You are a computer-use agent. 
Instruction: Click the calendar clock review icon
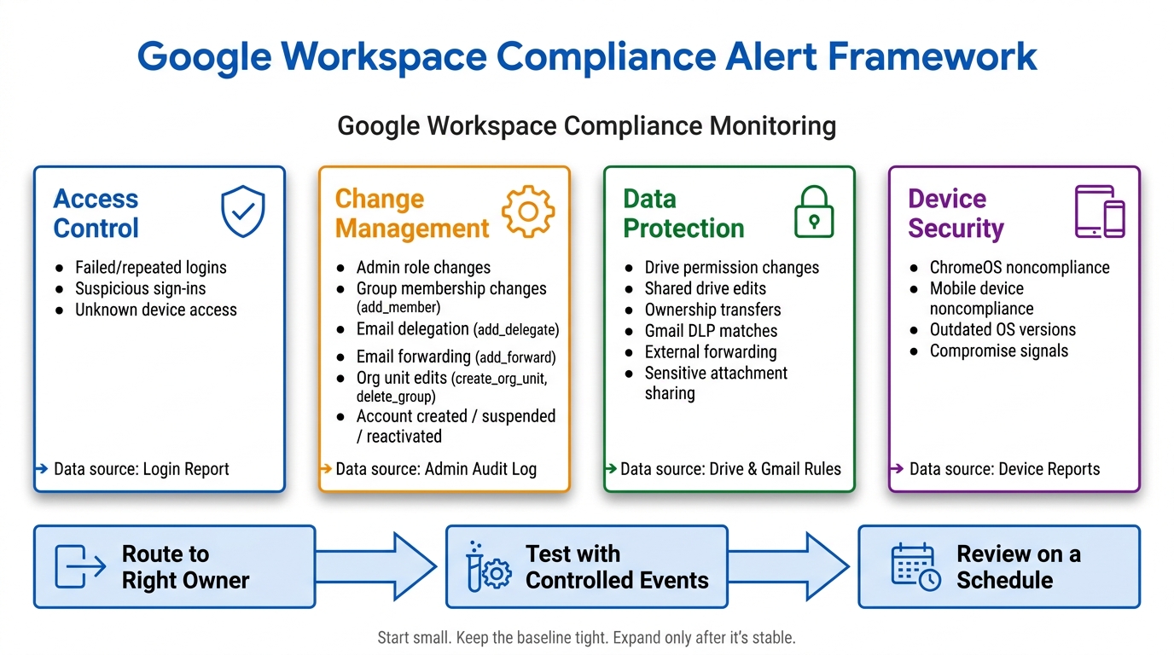915,566
